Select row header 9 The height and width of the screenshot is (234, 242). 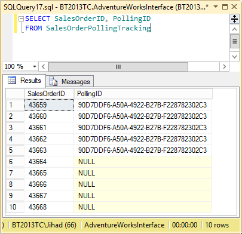pyautogui.click(x=15, y=196)
